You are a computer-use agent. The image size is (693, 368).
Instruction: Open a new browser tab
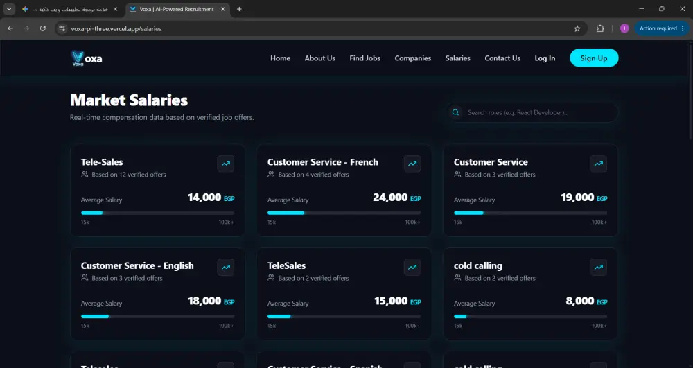239,9
